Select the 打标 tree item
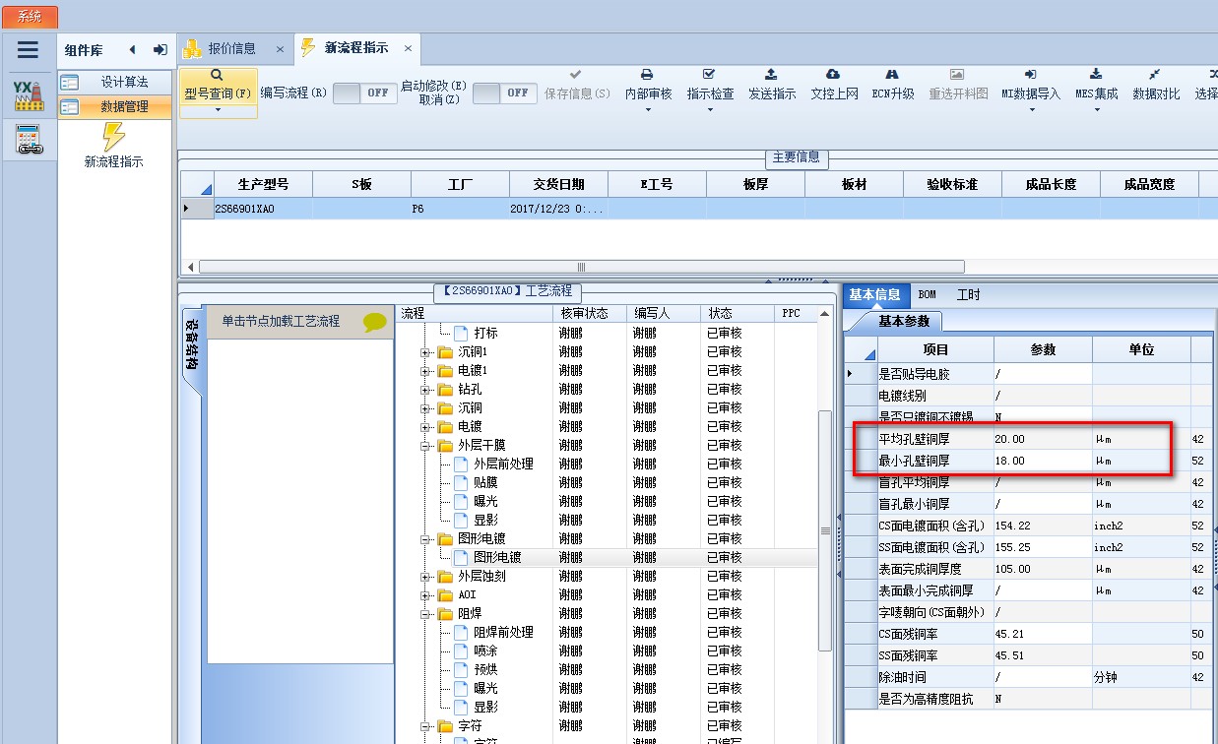 click(x=485, y=334)
